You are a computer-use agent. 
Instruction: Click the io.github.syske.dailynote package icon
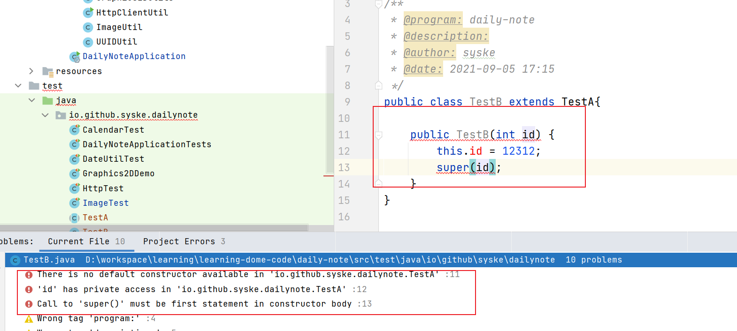click(x=61, y=115)
